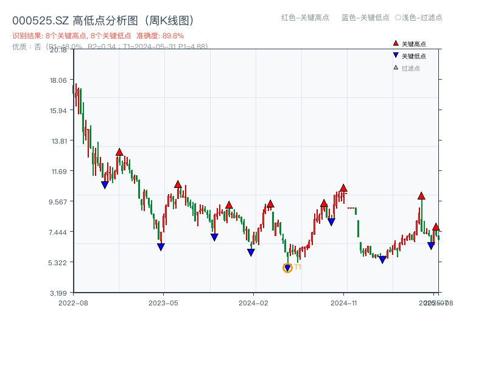
Task: Click the hollow triangle filter-point legend icon
Action: [396, 68]
